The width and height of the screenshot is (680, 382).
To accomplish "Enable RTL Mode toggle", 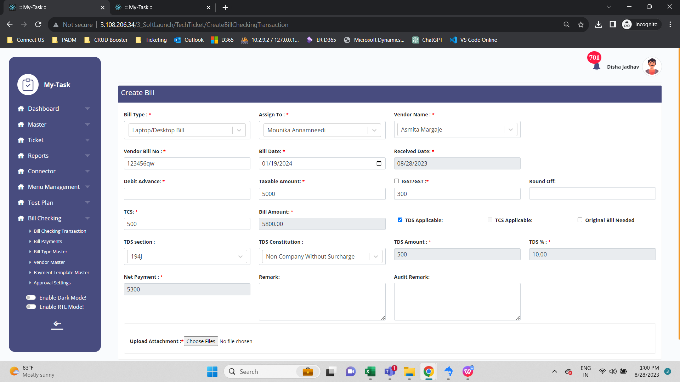I will pyautogui.click(x=31, y=307).
